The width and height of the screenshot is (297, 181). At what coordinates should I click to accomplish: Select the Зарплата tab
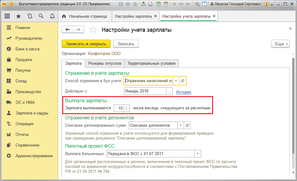click(x=73, y=63)
